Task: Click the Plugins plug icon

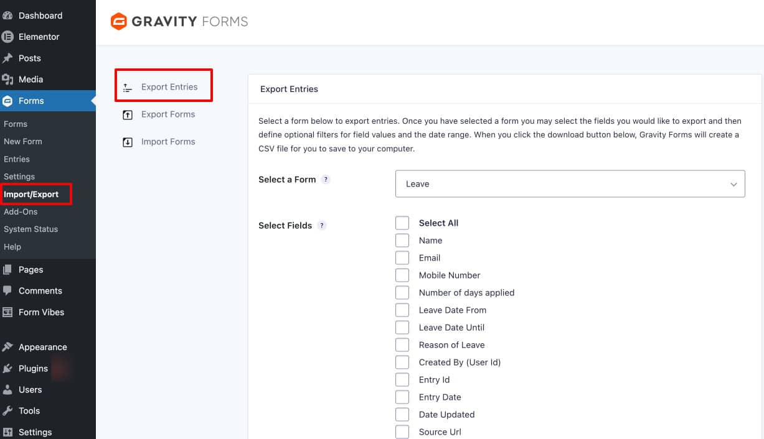Action: coord(8,368)
